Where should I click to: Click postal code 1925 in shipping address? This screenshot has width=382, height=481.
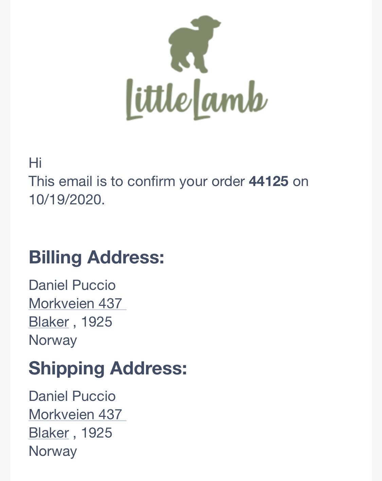[97, 433]
